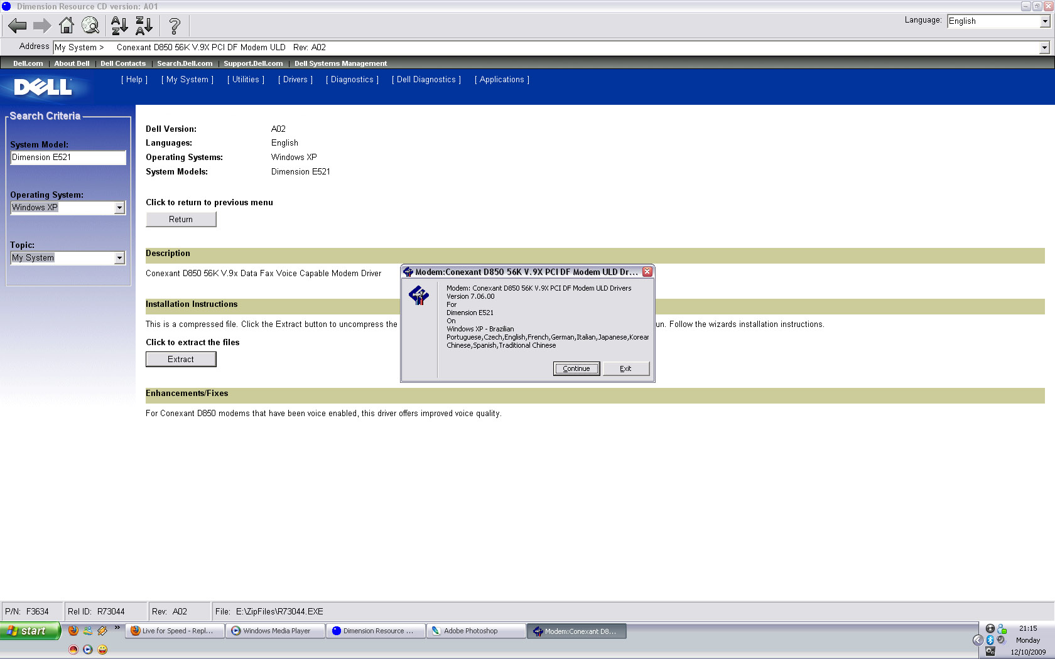Switch to the Live for Speed taskbar window
The width and height of the screenshot is (1055, 659).
pos(175,631)
